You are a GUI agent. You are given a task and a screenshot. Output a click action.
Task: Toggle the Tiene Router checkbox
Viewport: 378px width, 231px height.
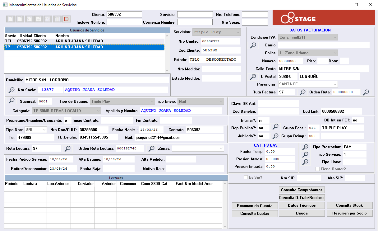[317, 169]
